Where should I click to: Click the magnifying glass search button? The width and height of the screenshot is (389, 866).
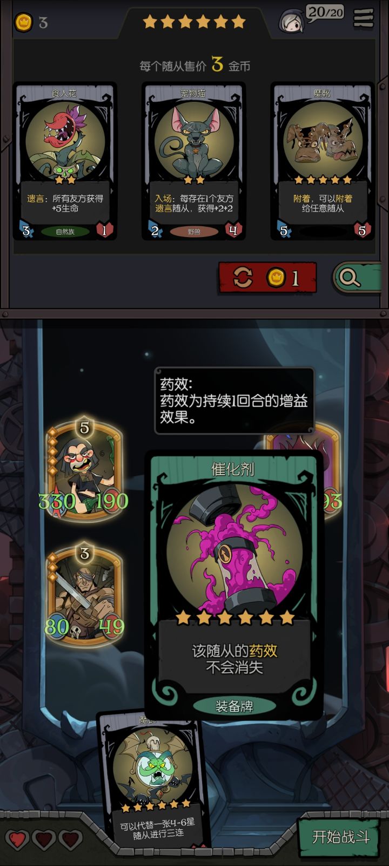tap(358, 278)
